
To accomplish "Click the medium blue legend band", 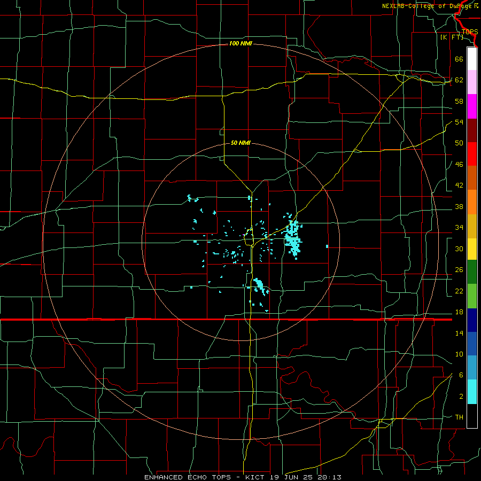I will (472, 344).
